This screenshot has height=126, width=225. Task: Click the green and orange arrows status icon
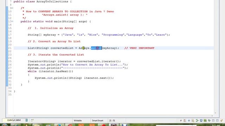point(197,120)
